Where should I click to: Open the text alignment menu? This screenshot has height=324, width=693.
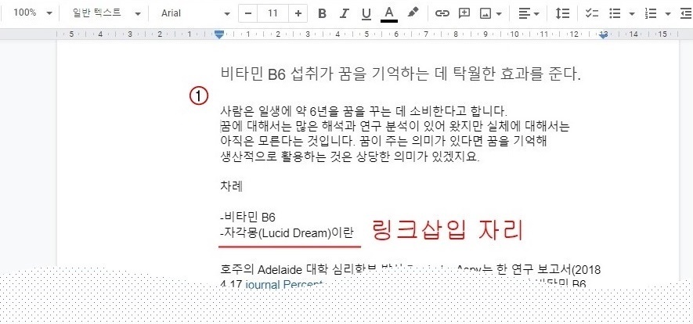point(529,13)
